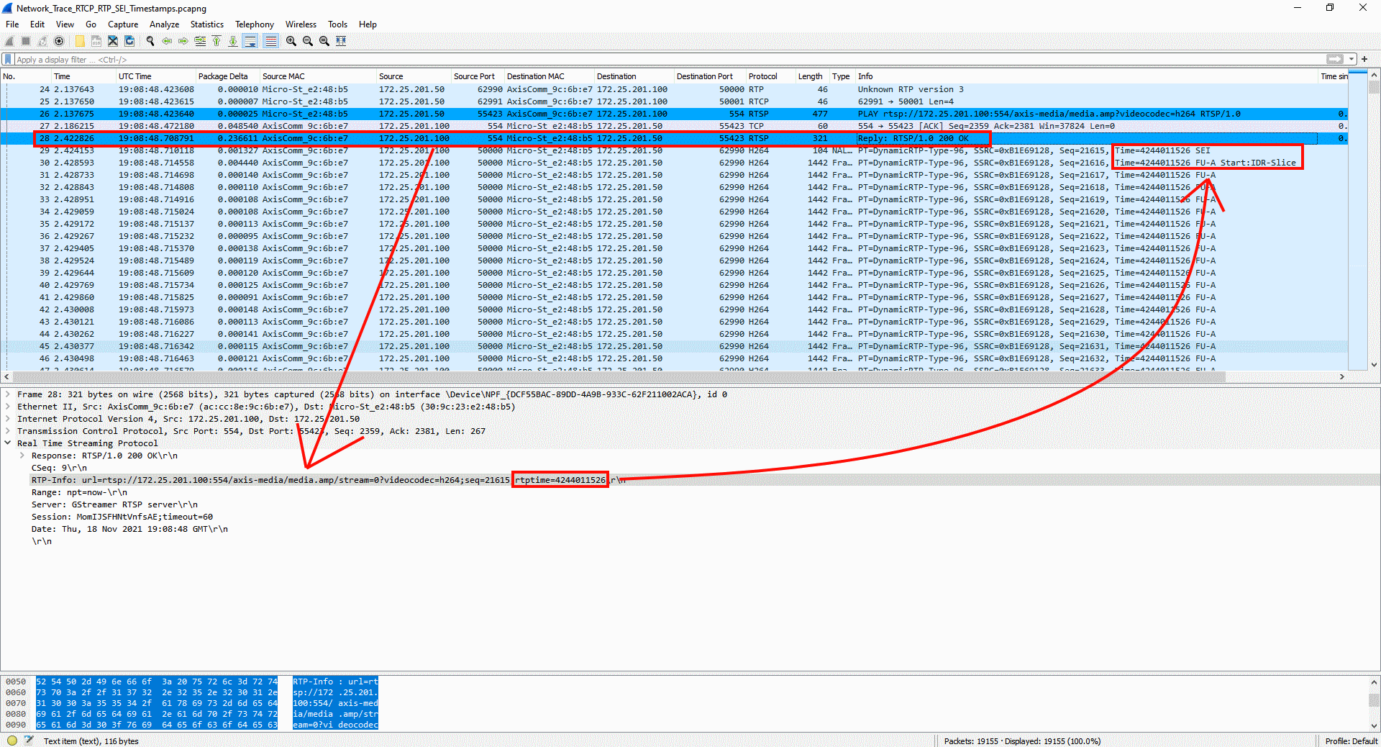This screenshot has width=1381, height=747.
Task: Open the display filter bookmarks
Action: click(8, 60)
